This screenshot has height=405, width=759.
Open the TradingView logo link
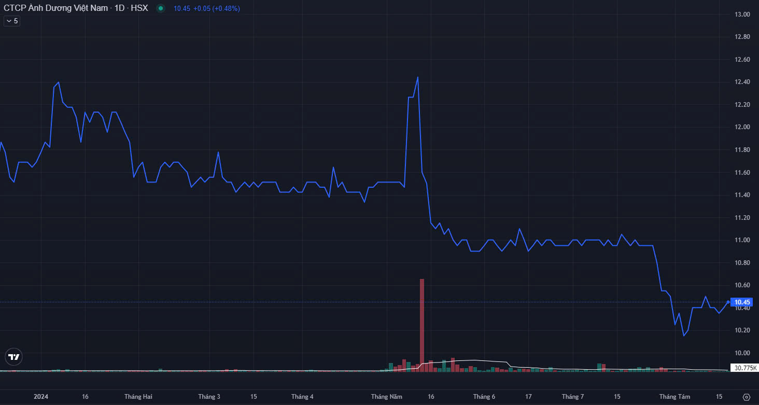pos(13,357)
